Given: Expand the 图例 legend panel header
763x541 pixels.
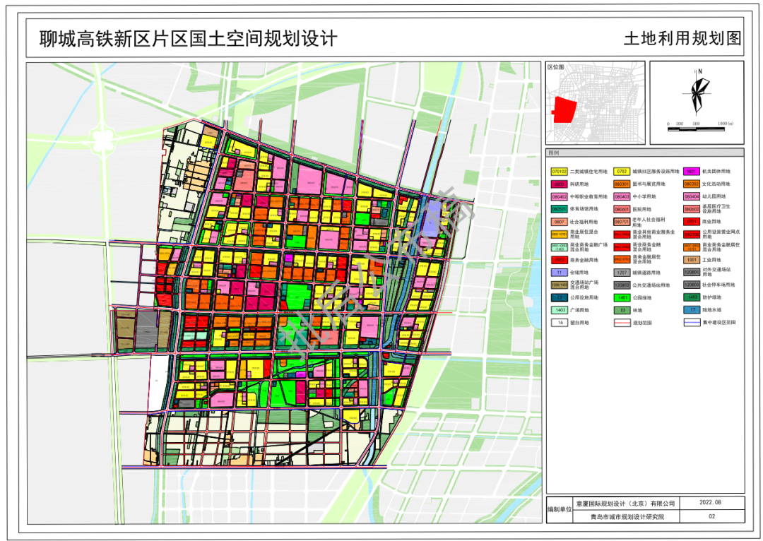Looking at the screenshot, I should click(x=553, y=152).
